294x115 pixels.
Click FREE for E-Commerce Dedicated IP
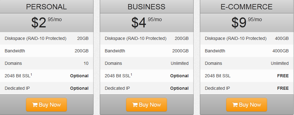[x=283, y=88]
